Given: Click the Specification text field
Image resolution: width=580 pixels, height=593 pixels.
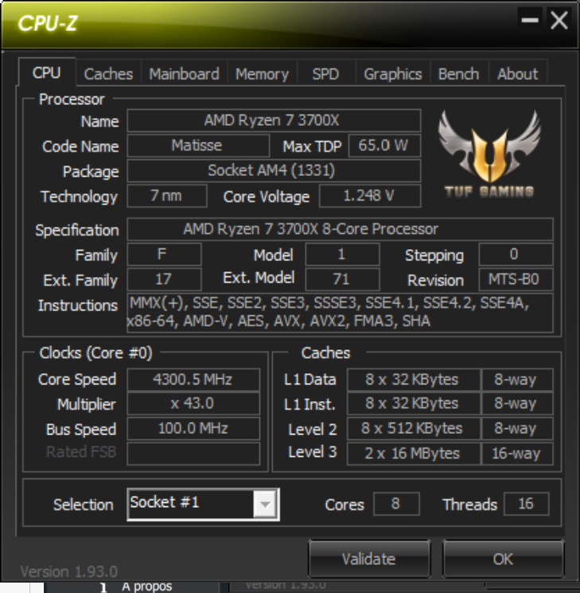Looking at the screenshot, I should (340, 228).
